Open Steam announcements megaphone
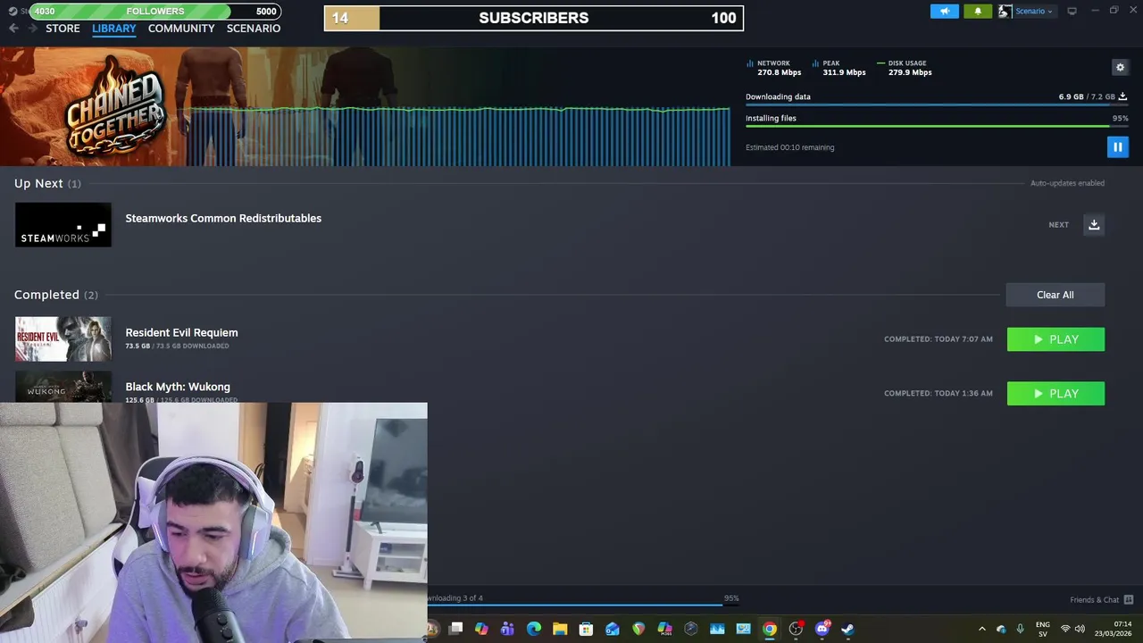The image size is (1143, 643). [945, 11]
